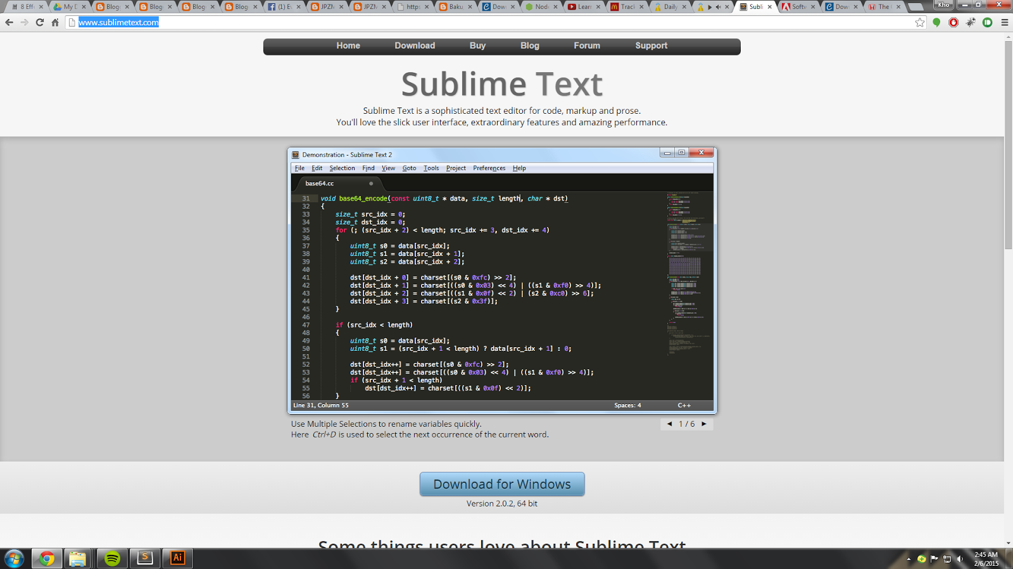Open the Project menu in demo window
1013x569 pixels.
pyautogui.click(x=456, y=168)
